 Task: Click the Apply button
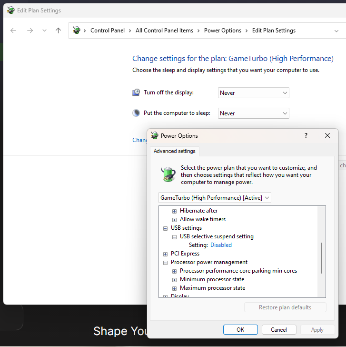(x=317, y=330)
